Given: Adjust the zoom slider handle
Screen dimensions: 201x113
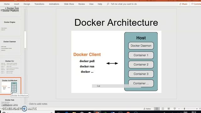Looking at the screenshot, I should 184,109.
